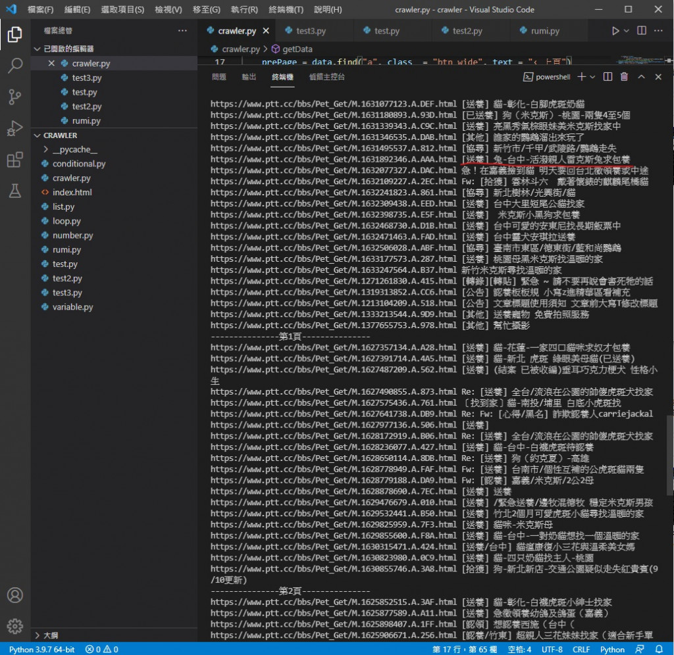Viewport: 674px width, 655px height.
Task: Open 說明(H) menu
Action: click(x=328, y=9)
